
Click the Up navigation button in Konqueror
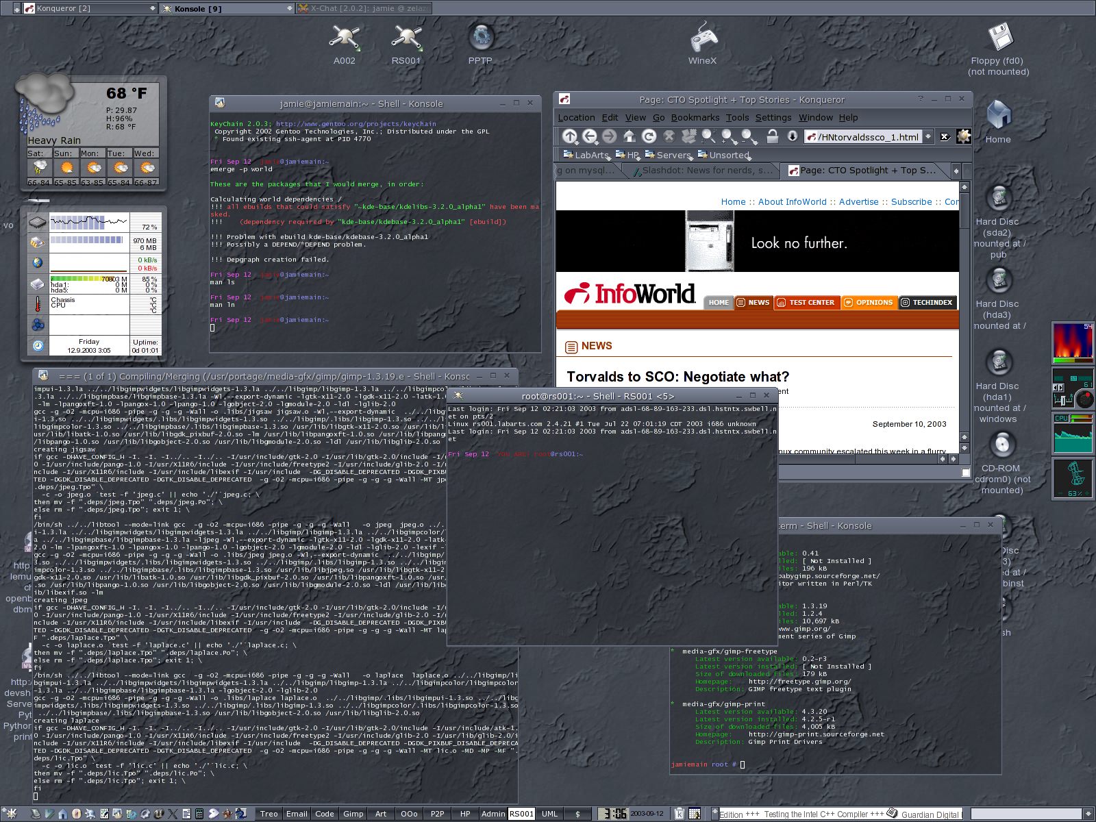click(569, 136)
